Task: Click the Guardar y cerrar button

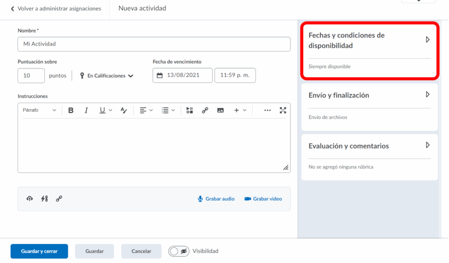Action: 39,251
